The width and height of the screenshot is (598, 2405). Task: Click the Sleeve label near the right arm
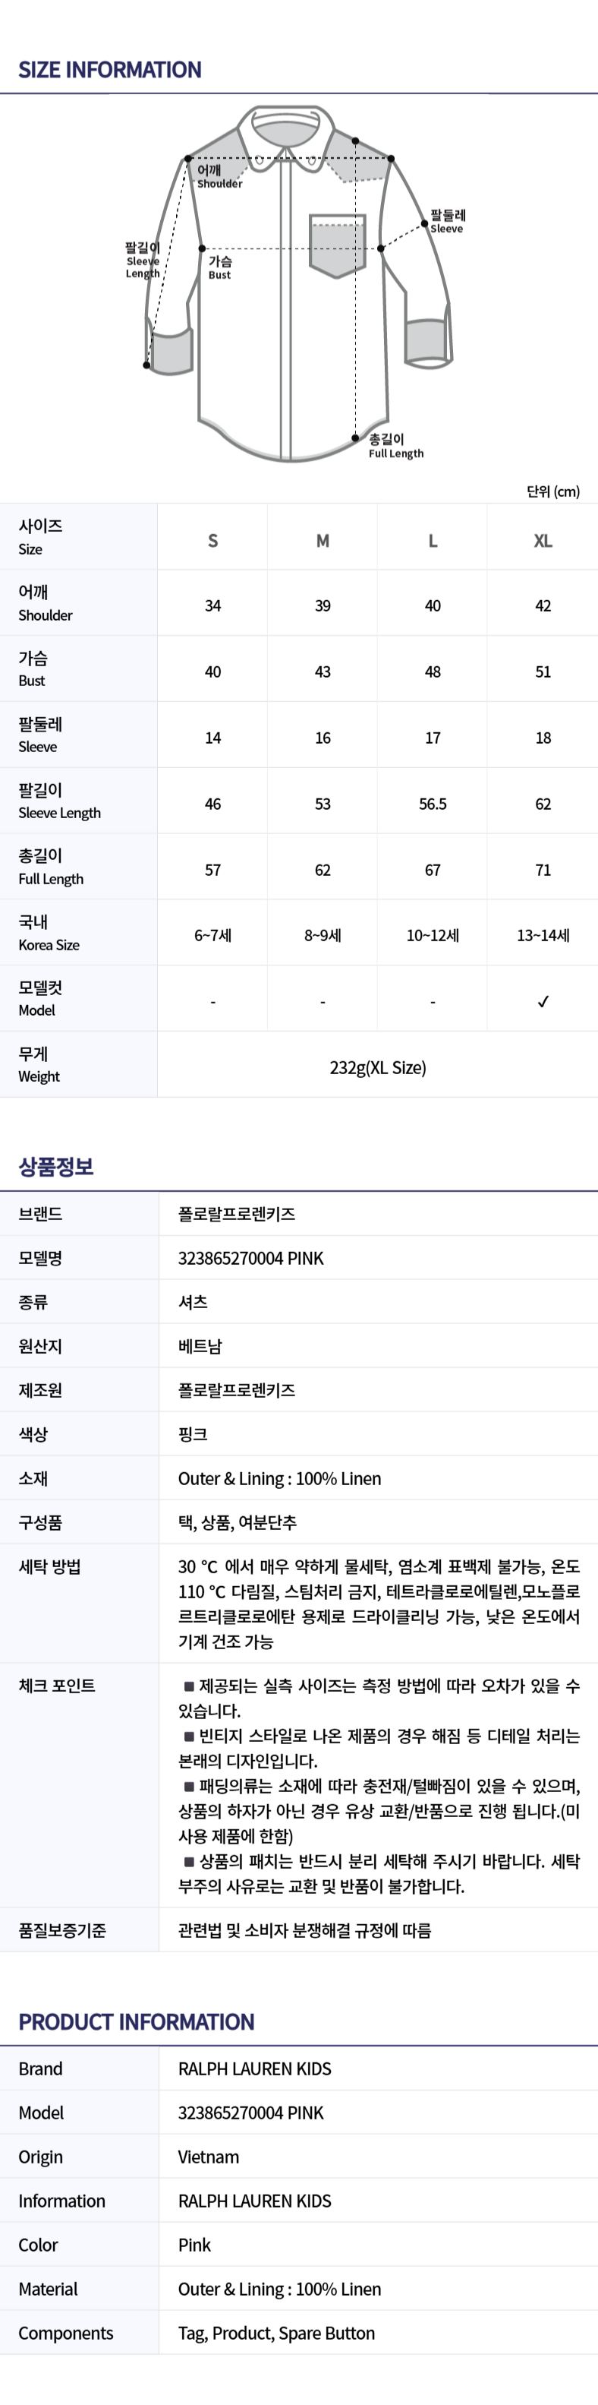[447, 221]
